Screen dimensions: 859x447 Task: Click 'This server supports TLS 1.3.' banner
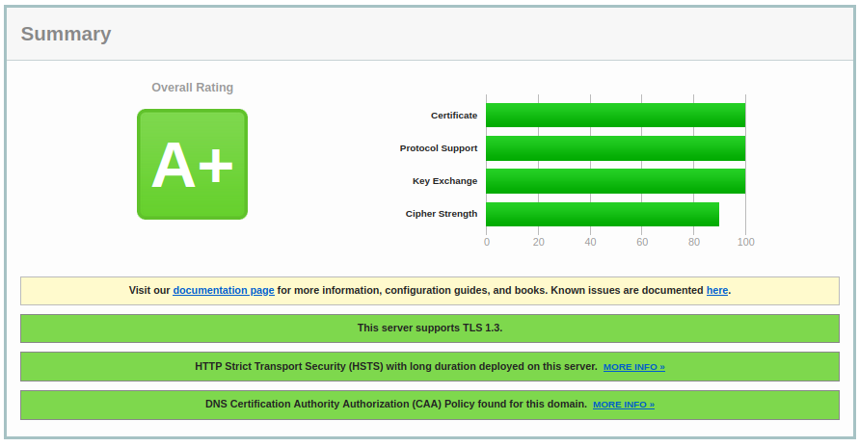tap(430, 329)
